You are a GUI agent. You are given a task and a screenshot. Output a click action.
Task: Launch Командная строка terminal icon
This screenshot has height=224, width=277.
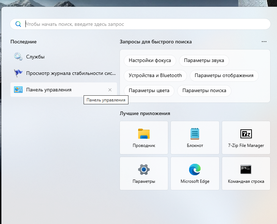click(246, 170)
